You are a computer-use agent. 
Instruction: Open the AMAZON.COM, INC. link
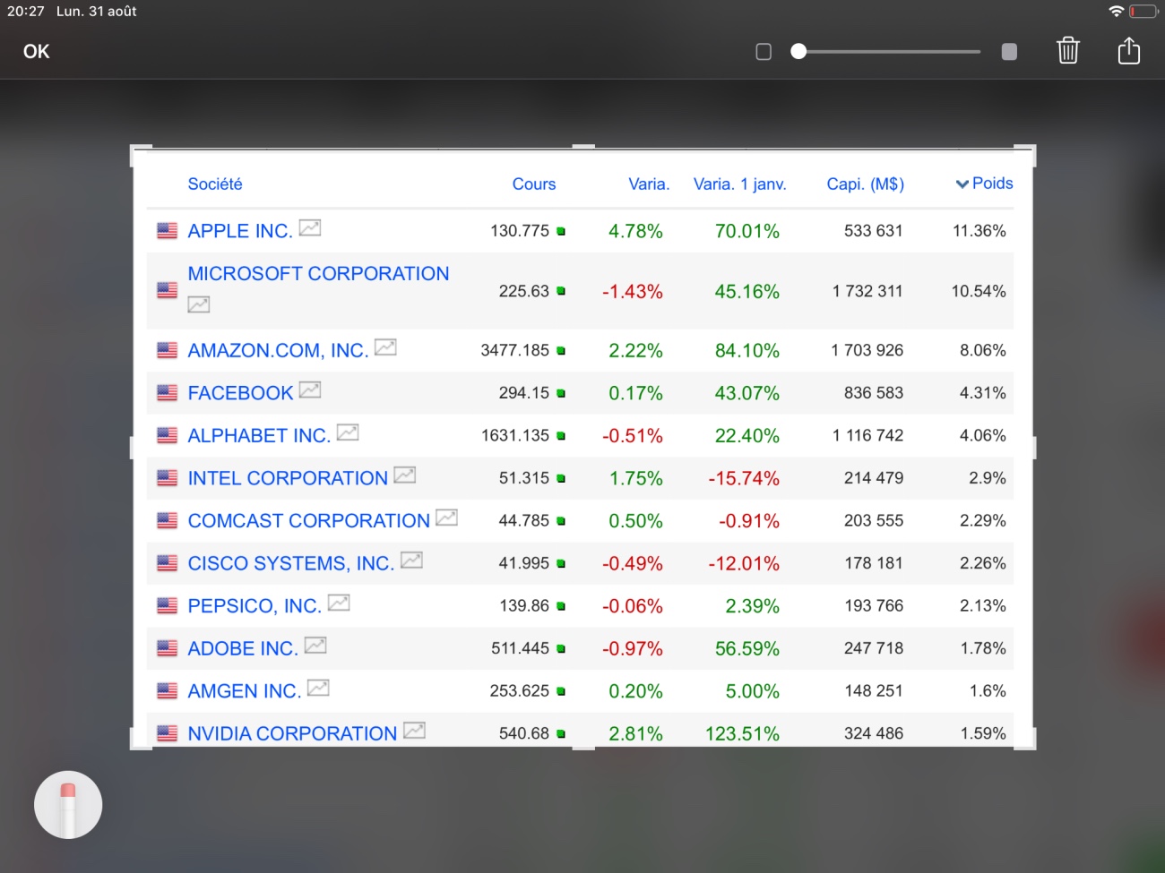(x=278, y=351)
